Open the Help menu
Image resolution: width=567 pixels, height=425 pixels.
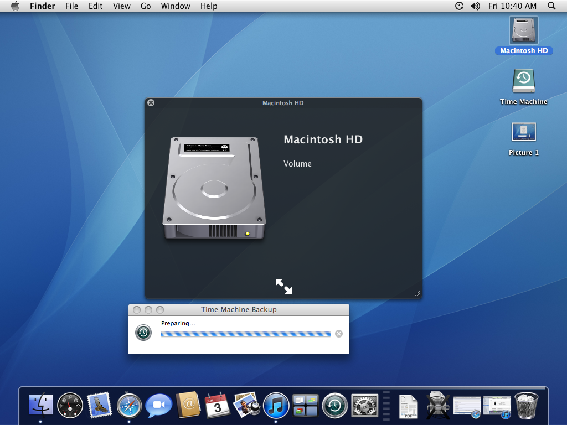coord(209,6)
